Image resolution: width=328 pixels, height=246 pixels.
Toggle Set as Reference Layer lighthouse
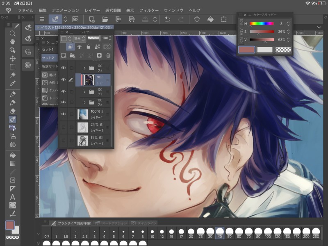coord(79,47)
